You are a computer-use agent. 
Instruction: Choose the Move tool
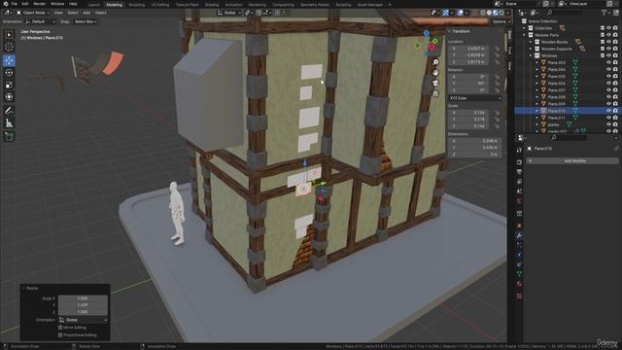point(9,60)
